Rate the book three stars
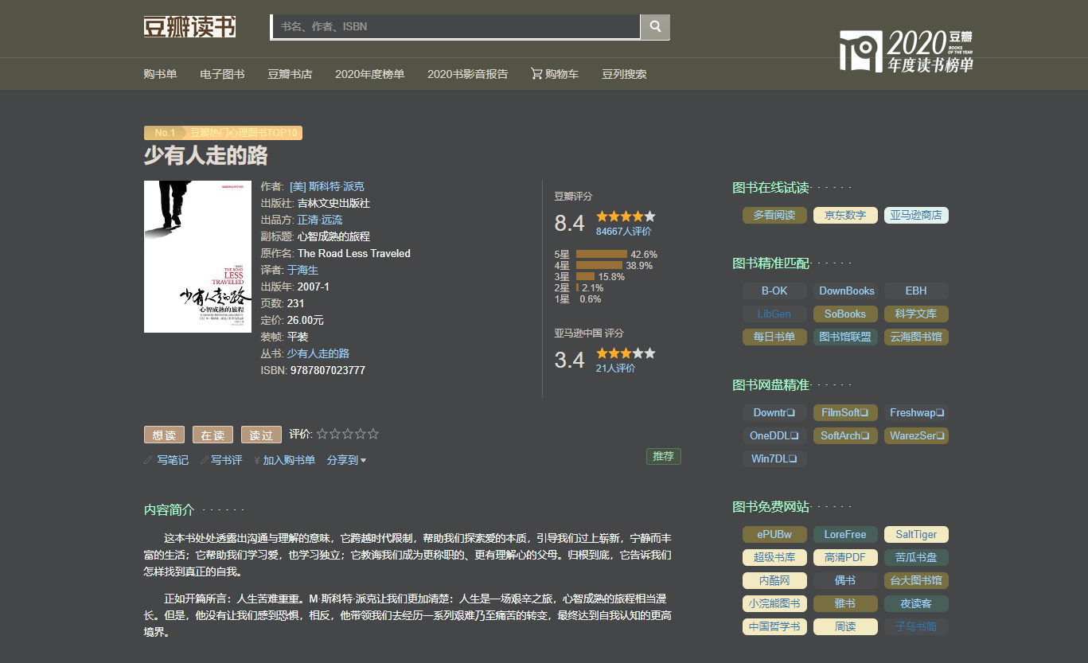The image size is (1088, 663). [348, 434]
